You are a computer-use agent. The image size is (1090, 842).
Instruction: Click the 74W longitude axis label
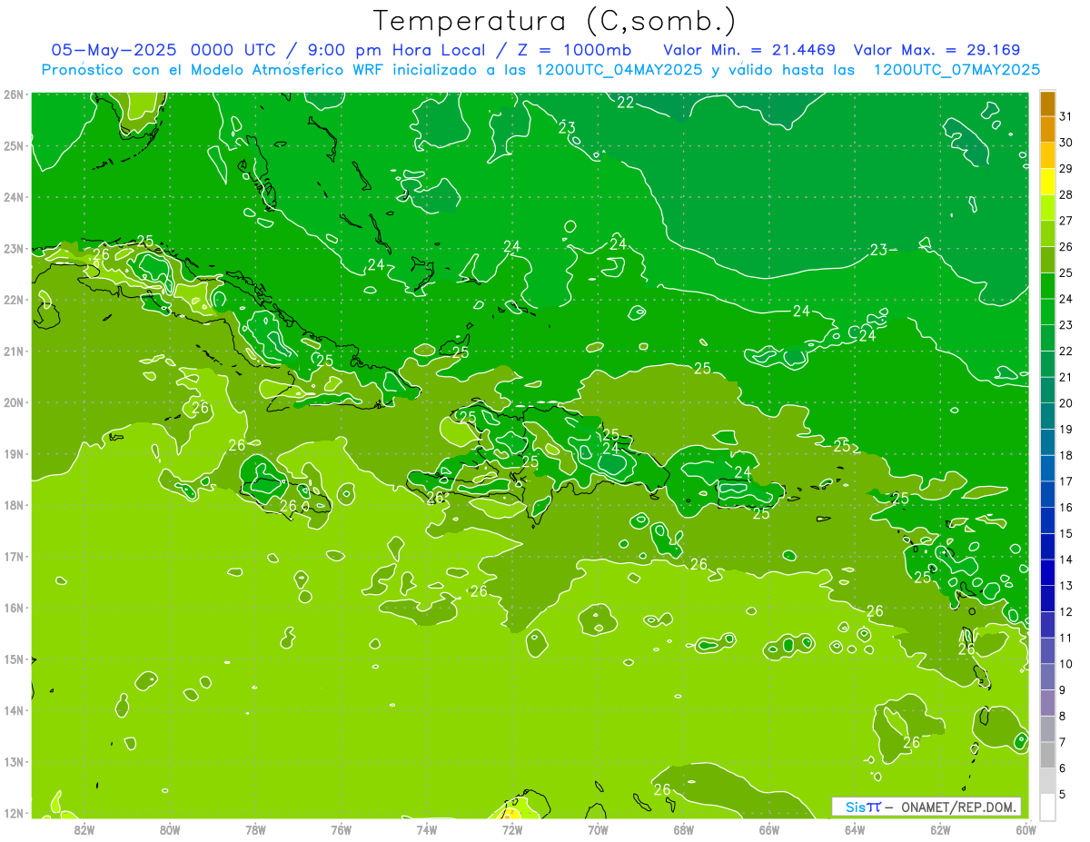pos(426,829)
